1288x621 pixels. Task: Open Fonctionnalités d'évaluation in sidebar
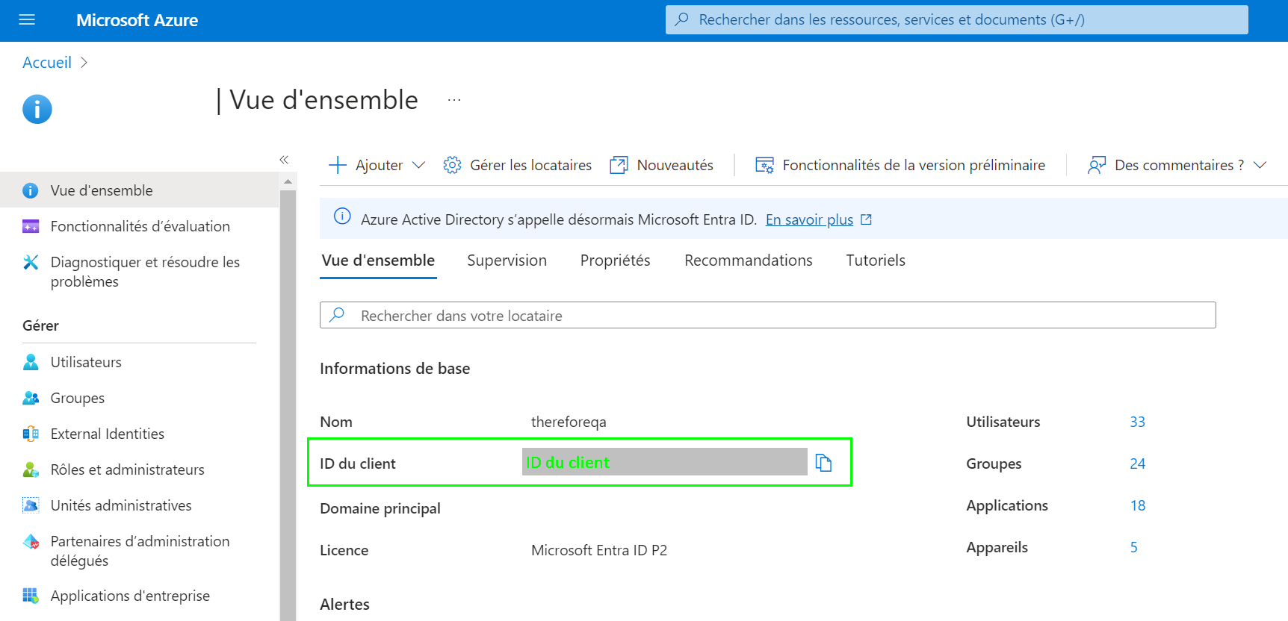[140, 226]
